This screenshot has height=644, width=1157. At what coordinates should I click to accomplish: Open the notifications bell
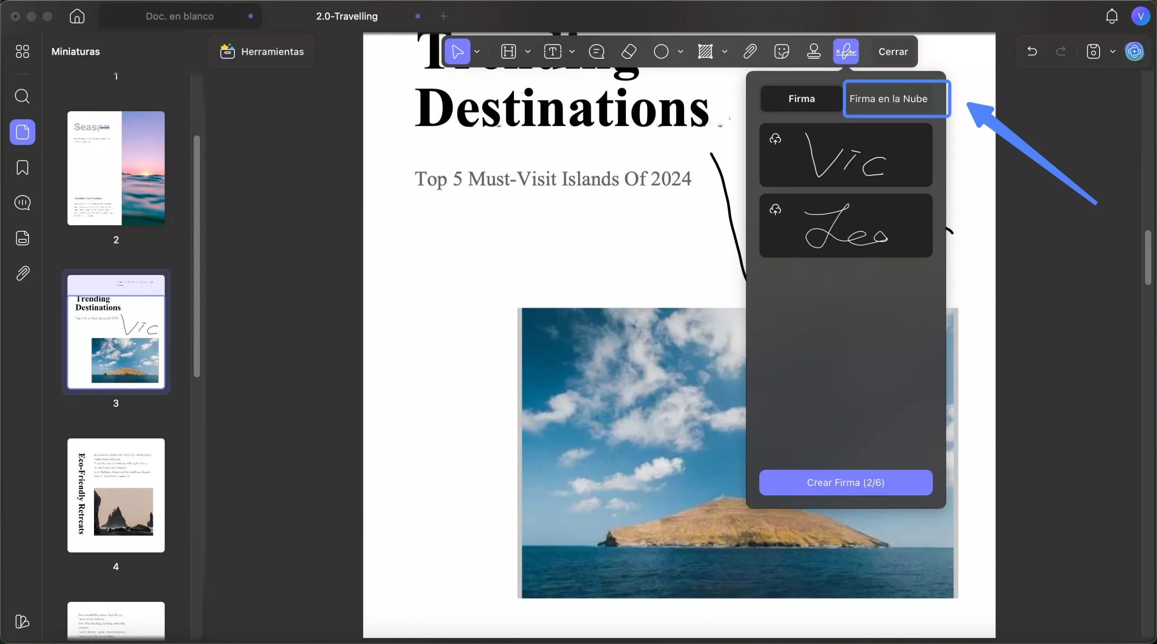1112,16
